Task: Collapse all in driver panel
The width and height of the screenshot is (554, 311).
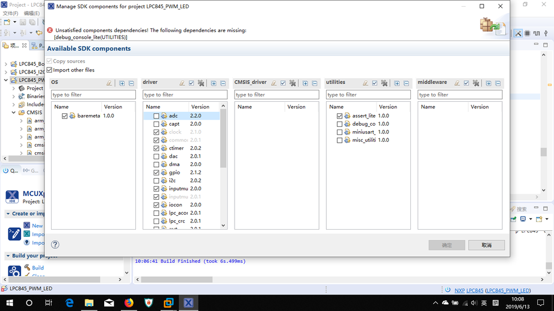Action: click(x=223, y=83)
